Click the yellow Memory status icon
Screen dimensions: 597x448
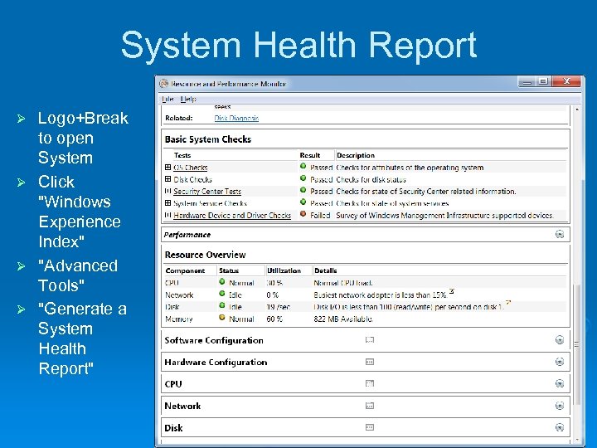[222, 317]
